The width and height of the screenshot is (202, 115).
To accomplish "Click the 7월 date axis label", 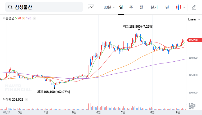I will coord(123,112).
